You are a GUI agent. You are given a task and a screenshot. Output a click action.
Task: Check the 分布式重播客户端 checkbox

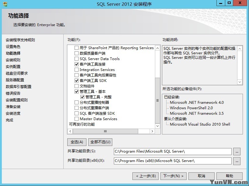[x=76, y=108]
